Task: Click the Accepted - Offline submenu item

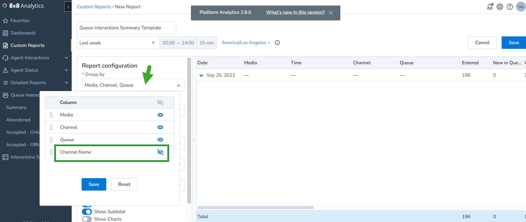Action: pyautogui.click(x=23, y=145)
